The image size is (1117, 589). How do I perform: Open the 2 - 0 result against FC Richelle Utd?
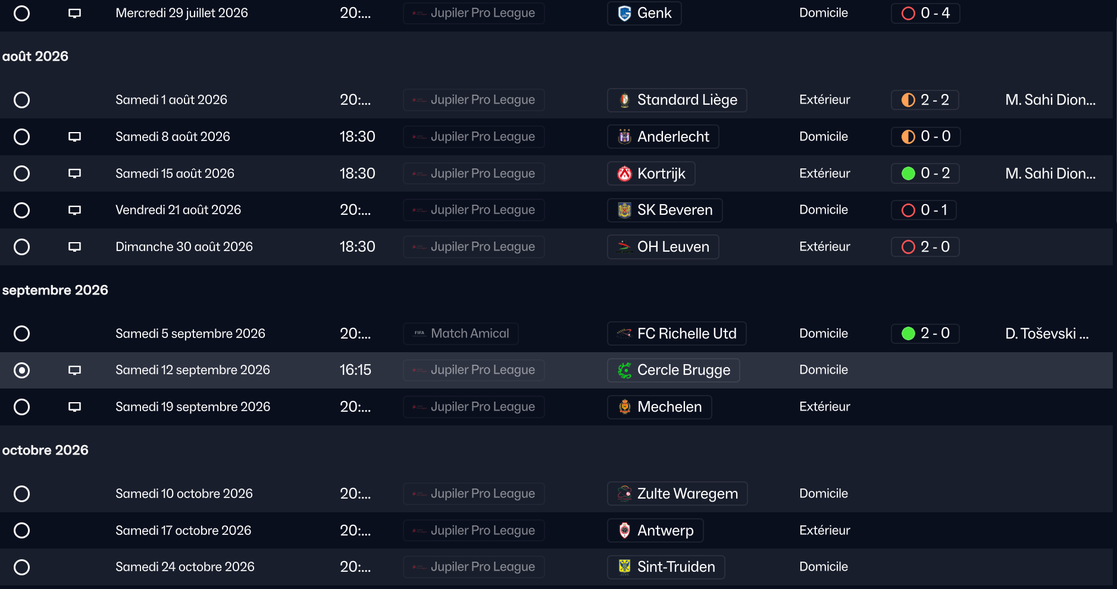pyautogui.click(x=935, y=334)
